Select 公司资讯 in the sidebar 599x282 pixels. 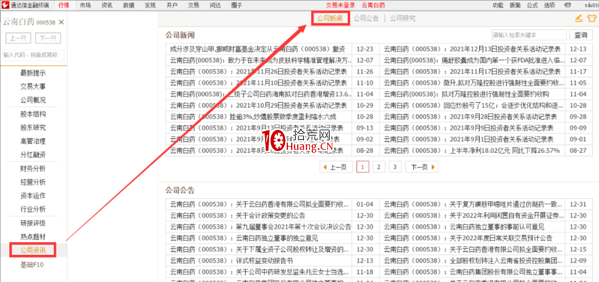(x=33, y=250)
